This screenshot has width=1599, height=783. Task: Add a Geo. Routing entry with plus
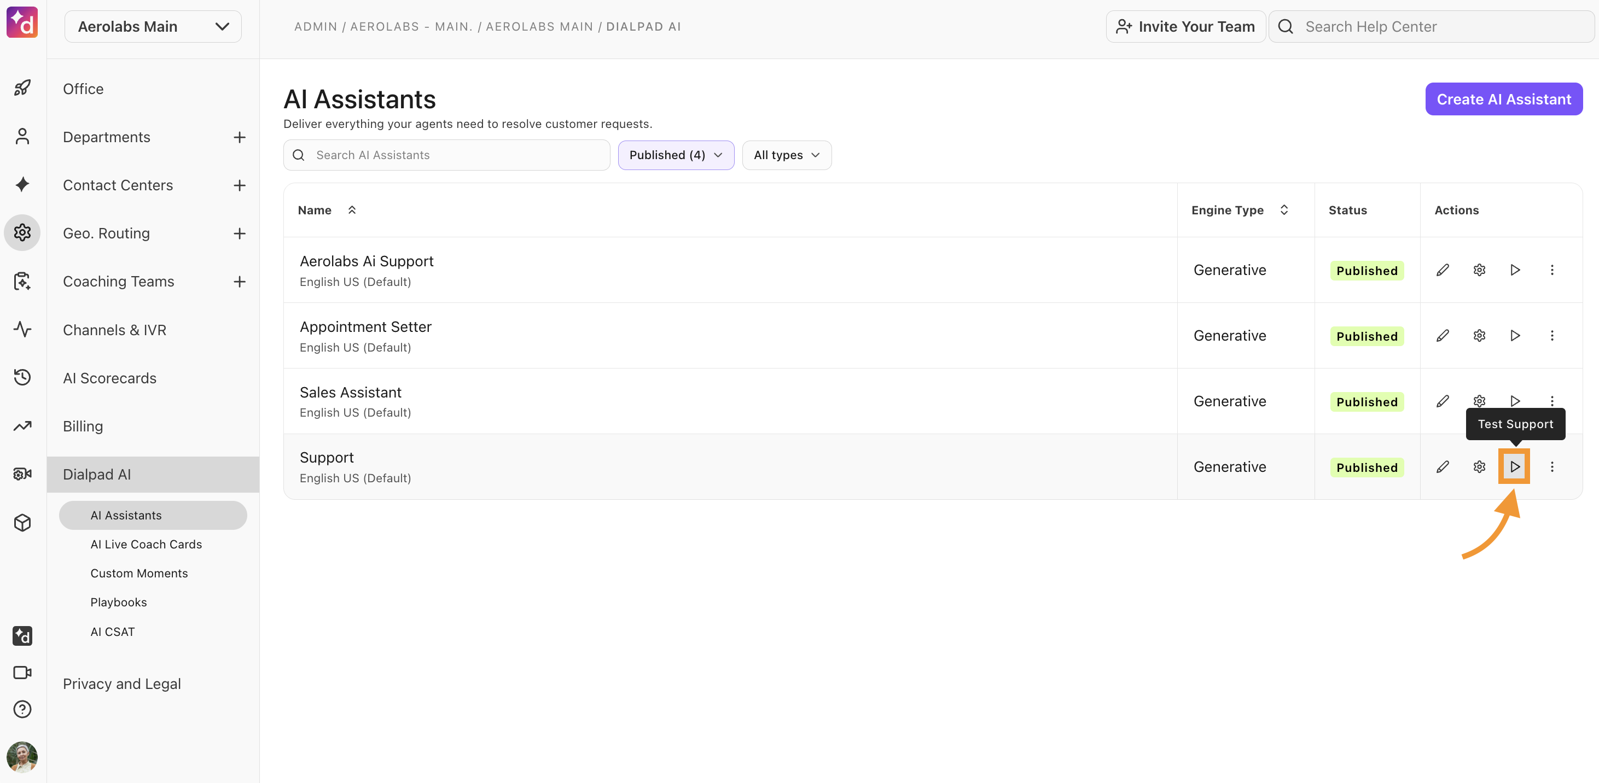tap(240, 233)
